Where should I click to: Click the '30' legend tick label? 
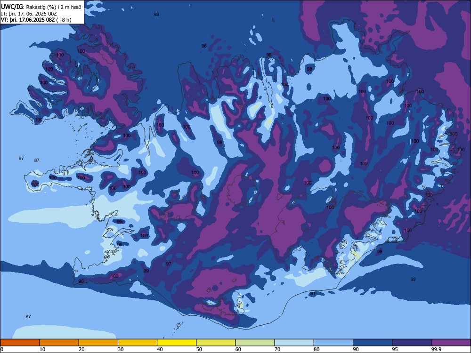click(121, 349)
